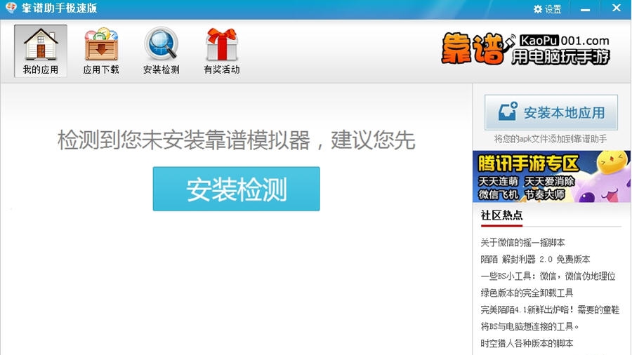Open 陌陌 解封利器 2.0 免费版本 link

[535, 259]
